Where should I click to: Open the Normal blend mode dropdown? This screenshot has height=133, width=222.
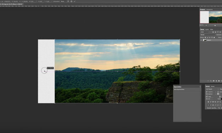pos(208,35)
